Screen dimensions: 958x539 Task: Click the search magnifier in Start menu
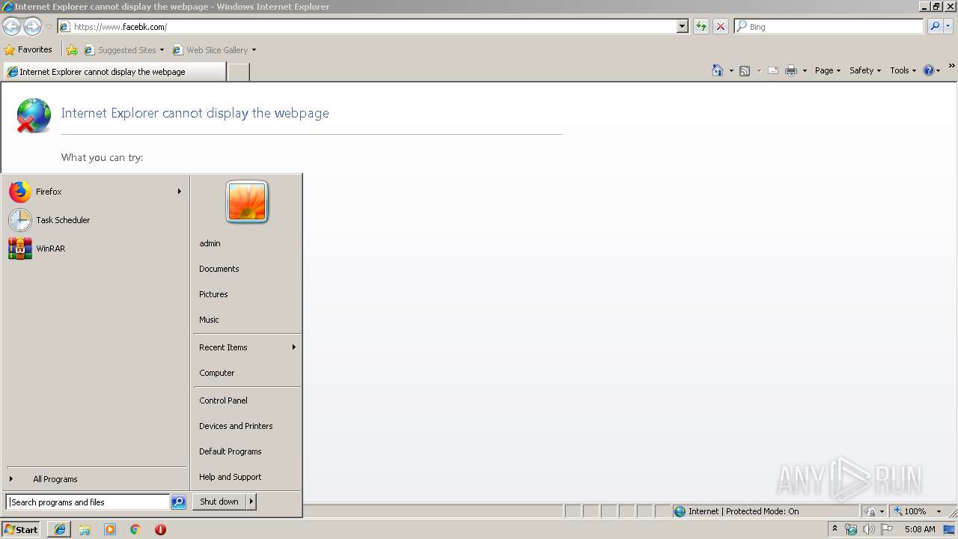pyautogui.click(x=178, y=502)
